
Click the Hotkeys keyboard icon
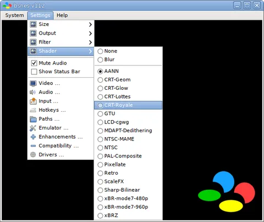coord(33,110)
